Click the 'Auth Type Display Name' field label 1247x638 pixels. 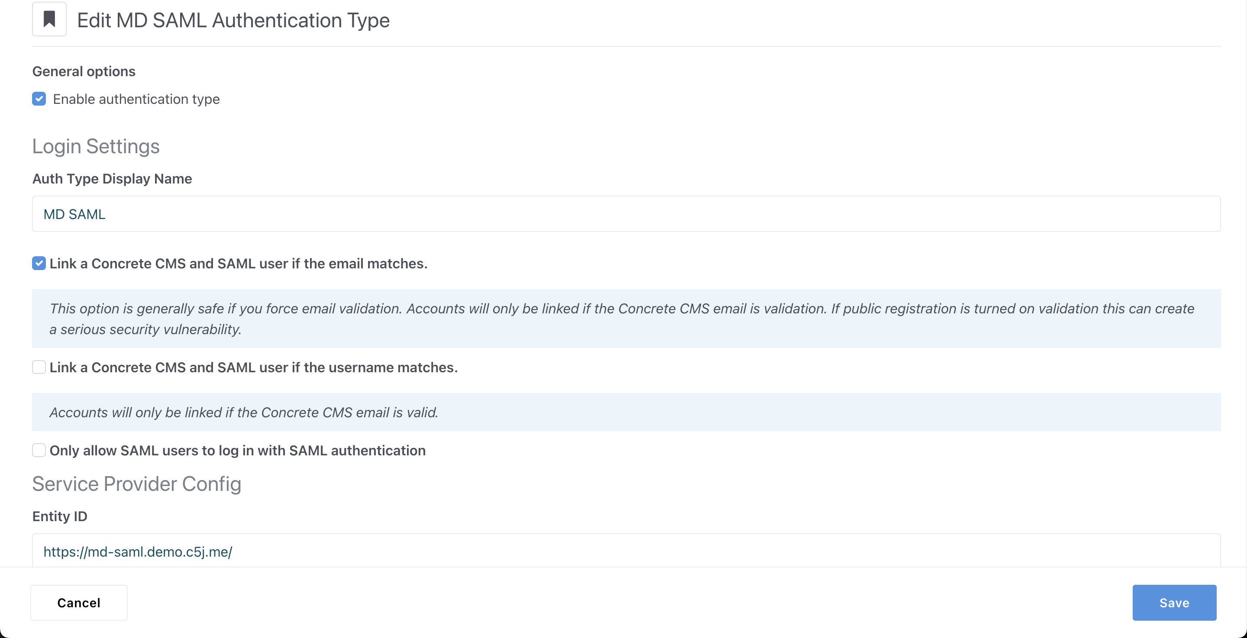tap(112, 179)
